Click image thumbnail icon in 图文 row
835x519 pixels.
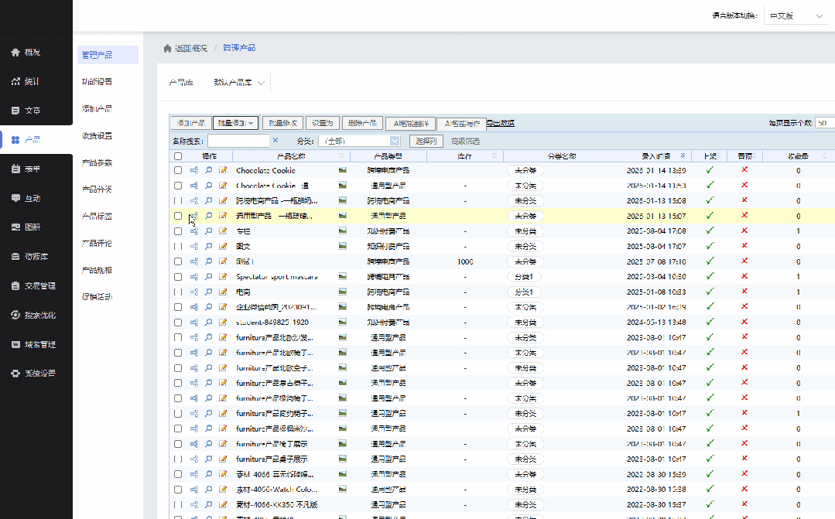pos(342,246)
